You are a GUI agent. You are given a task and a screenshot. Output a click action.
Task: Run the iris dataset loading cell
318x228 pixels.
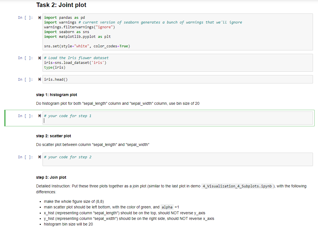[x=39, y=58]
